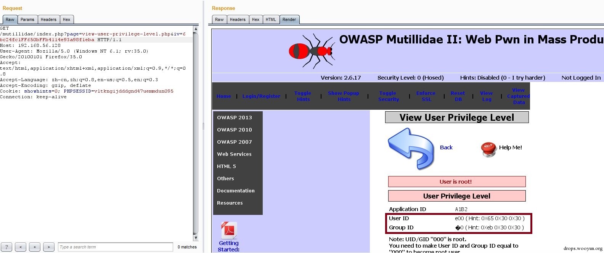
Task: Click the request pane vertical scrollbar
Action: [x=196, y=133]
